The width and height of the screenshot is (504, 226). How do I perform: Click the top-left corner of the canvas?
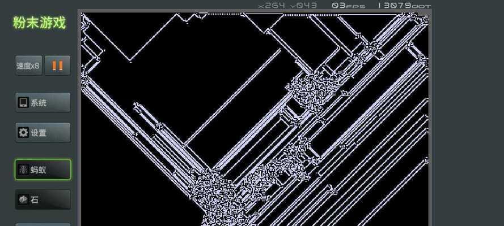tap(83, 16)
